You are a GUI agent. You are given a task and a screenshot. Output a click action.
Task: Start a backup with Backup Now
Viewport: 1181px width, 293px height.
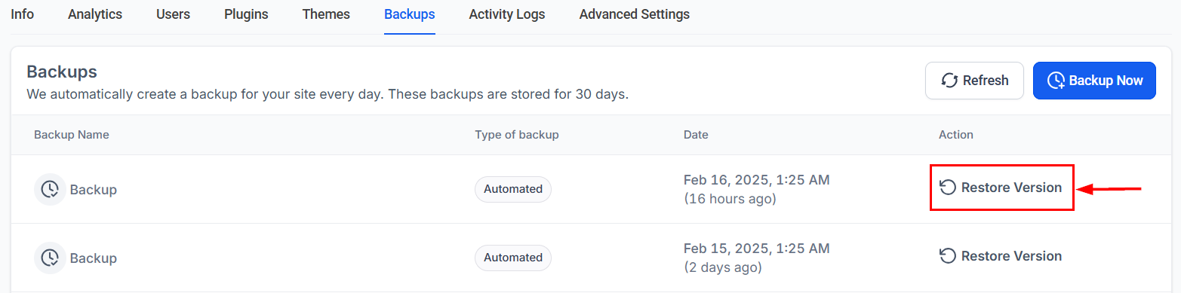coord(1094,81)
